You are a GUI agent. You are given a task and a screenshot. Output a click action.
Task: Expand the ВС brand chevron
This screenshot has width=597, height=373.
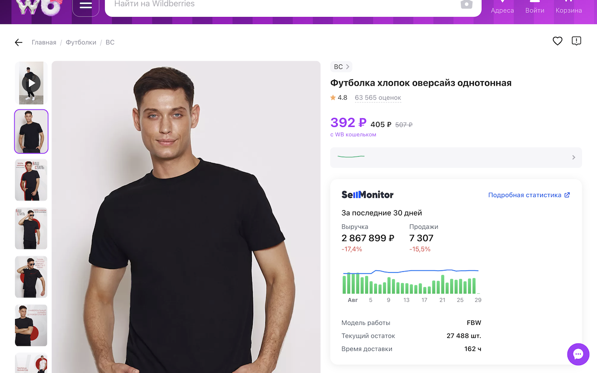pos(347,67)
